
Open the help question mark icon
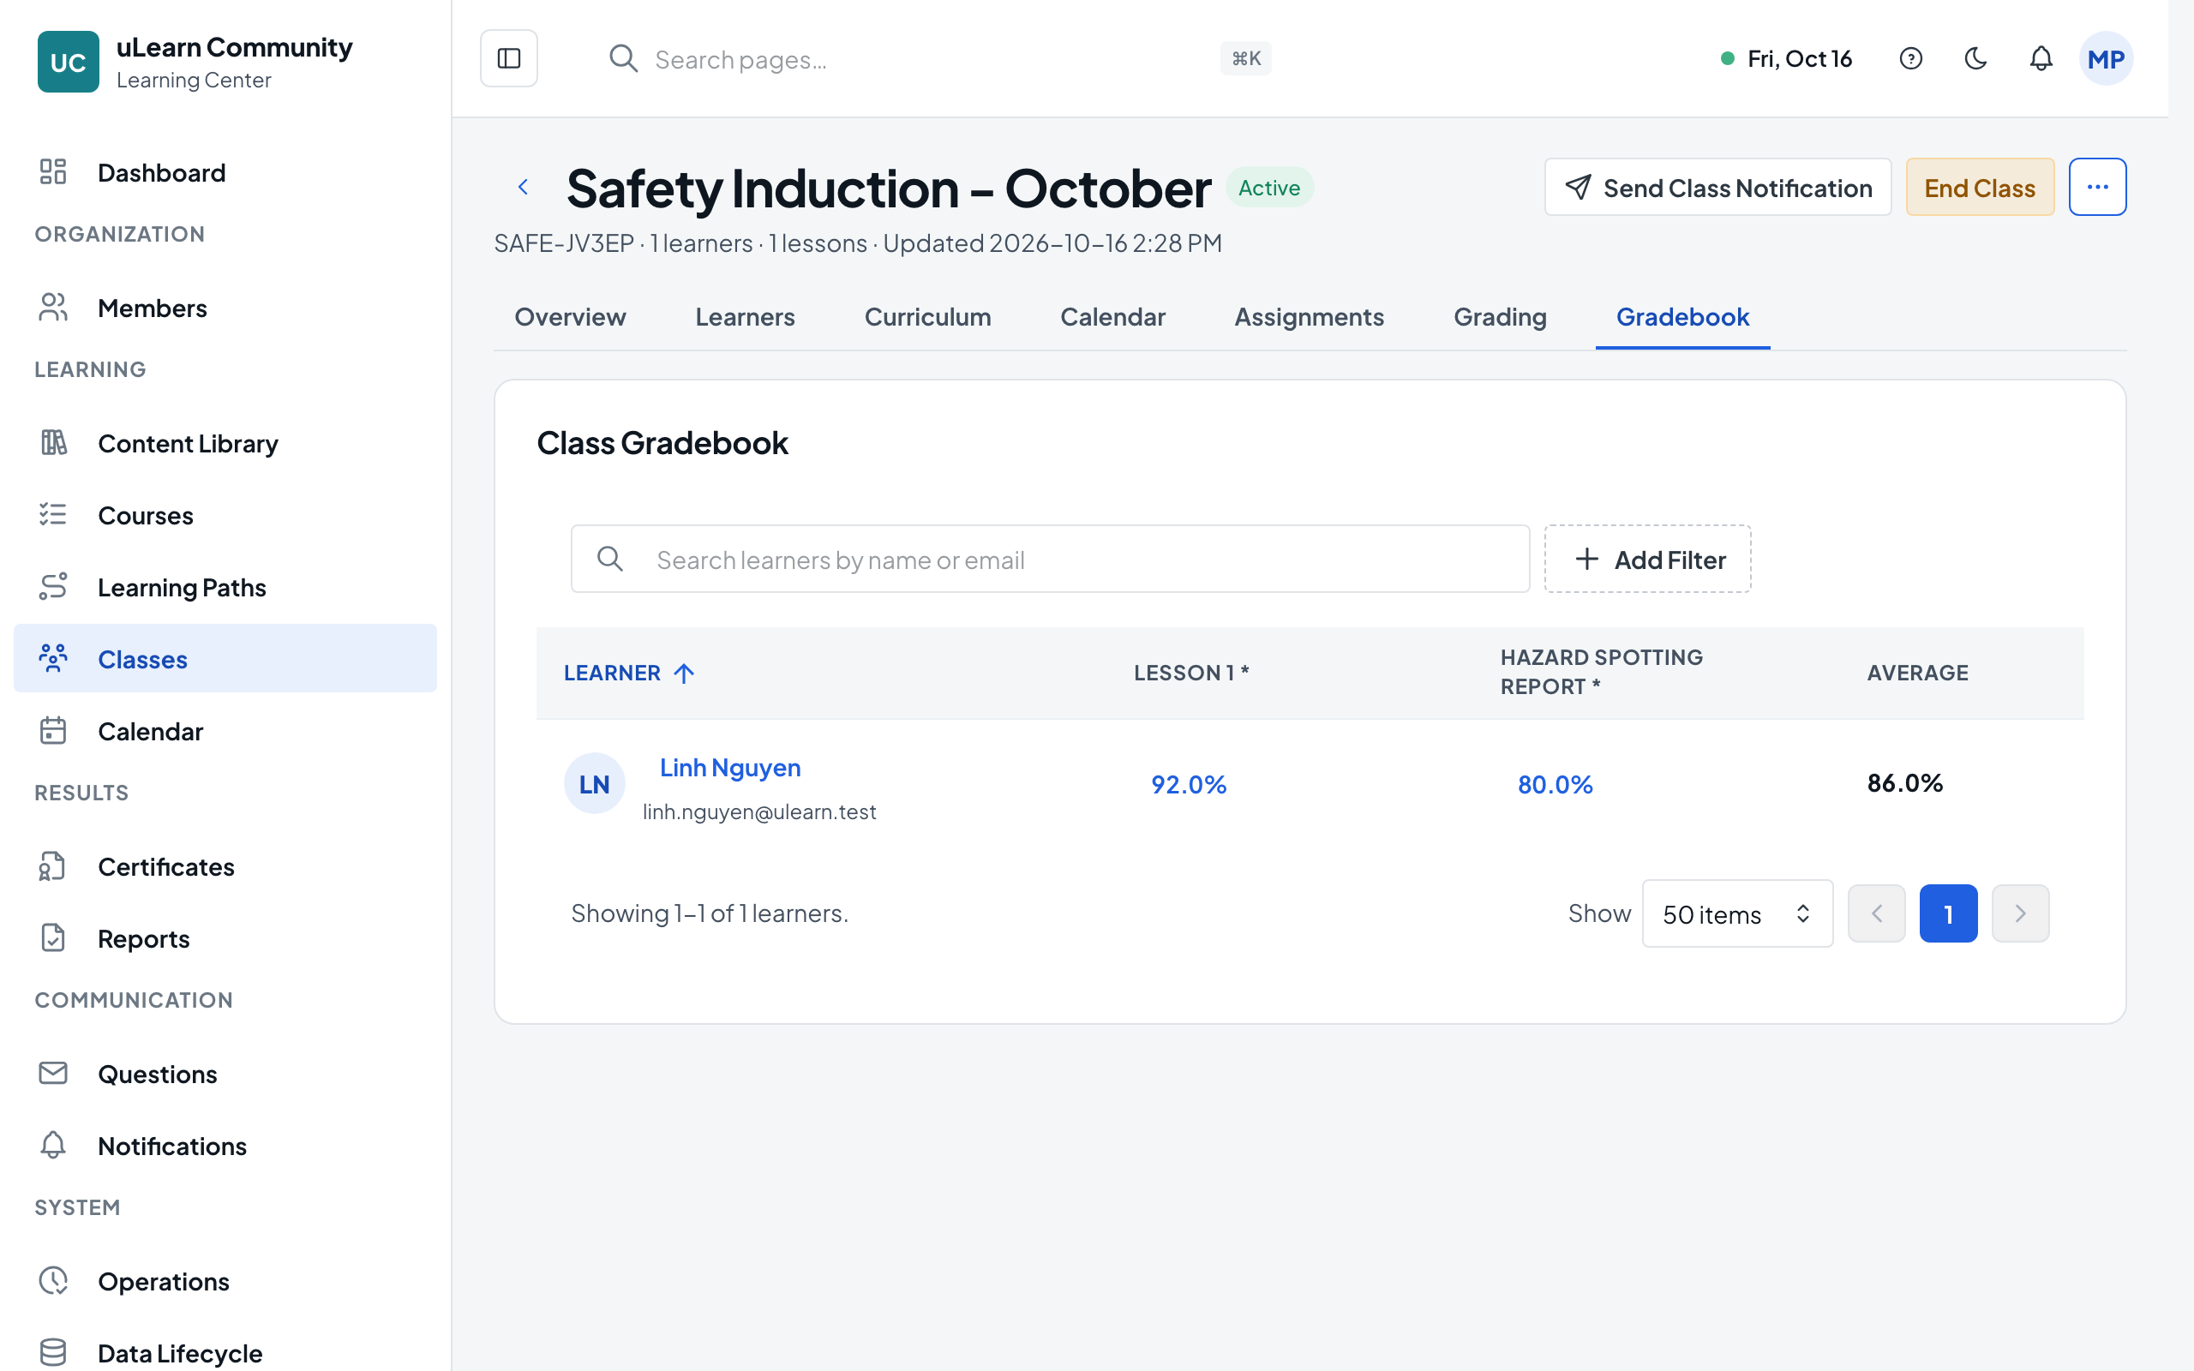[1910, 59]
